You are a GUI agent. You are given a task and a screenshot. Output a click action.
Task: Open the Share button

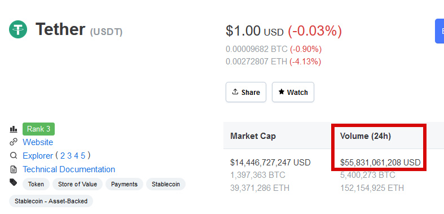246,92
